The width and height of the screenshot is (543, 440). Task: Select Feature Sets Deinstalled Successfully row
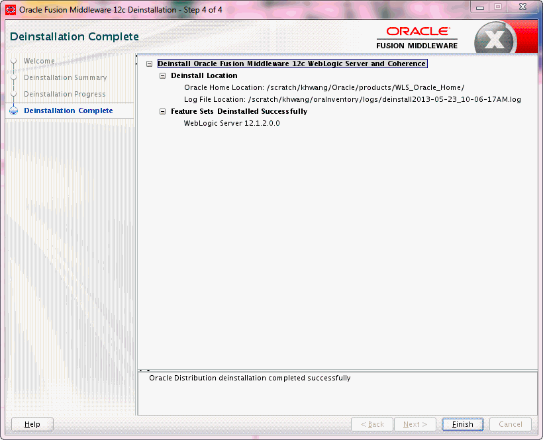239,111
